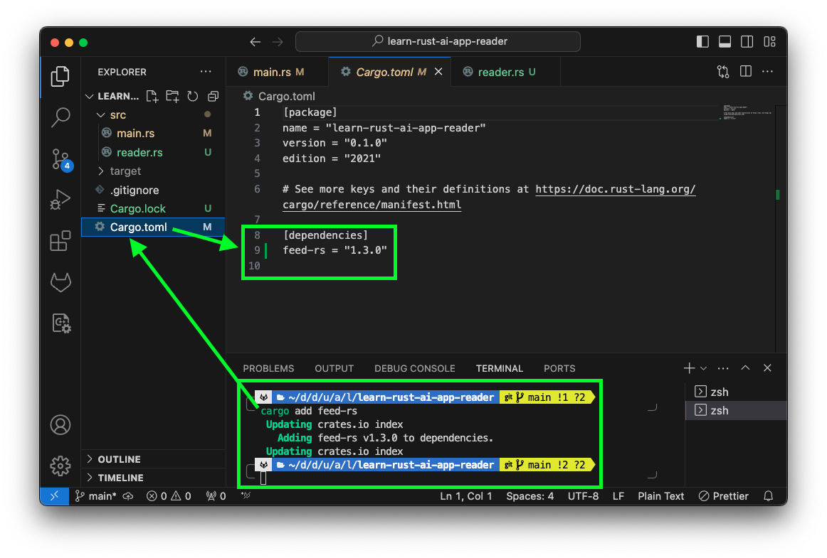Toggle the bottom panel visibility
827x558 pixels.
(x=725, y=41)
